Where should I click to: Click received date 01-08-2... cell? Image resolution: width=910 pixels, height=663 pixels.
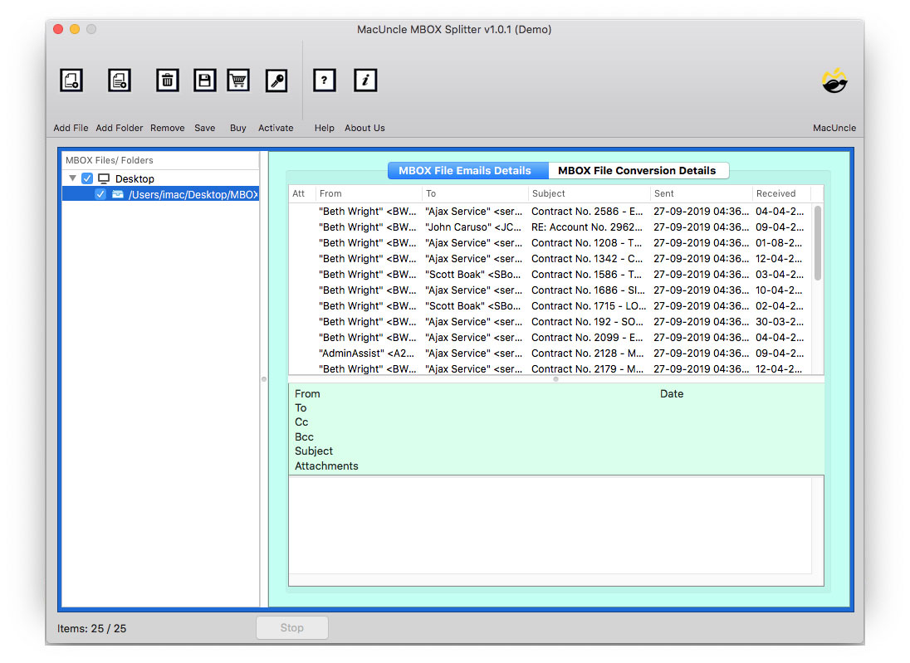coord(780,243)
